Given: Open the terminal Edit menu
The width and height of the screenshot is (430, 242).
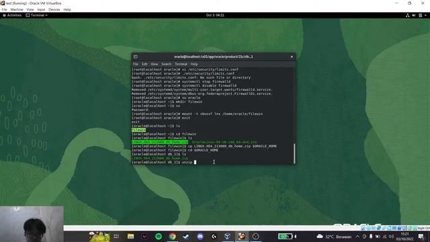Looking at the screenshot, I should pyautogui.click(x=144, y=64).
